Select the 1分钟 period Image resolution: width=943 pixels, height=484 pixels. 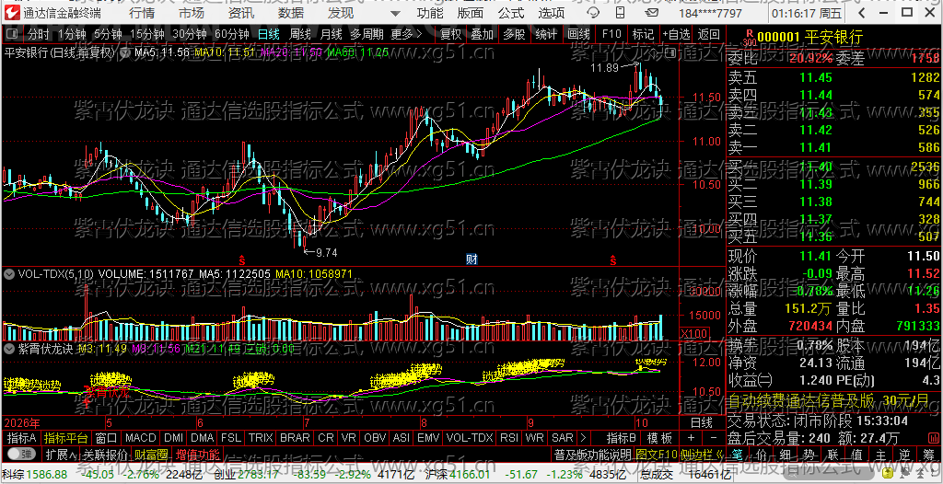tap(73, 34)
